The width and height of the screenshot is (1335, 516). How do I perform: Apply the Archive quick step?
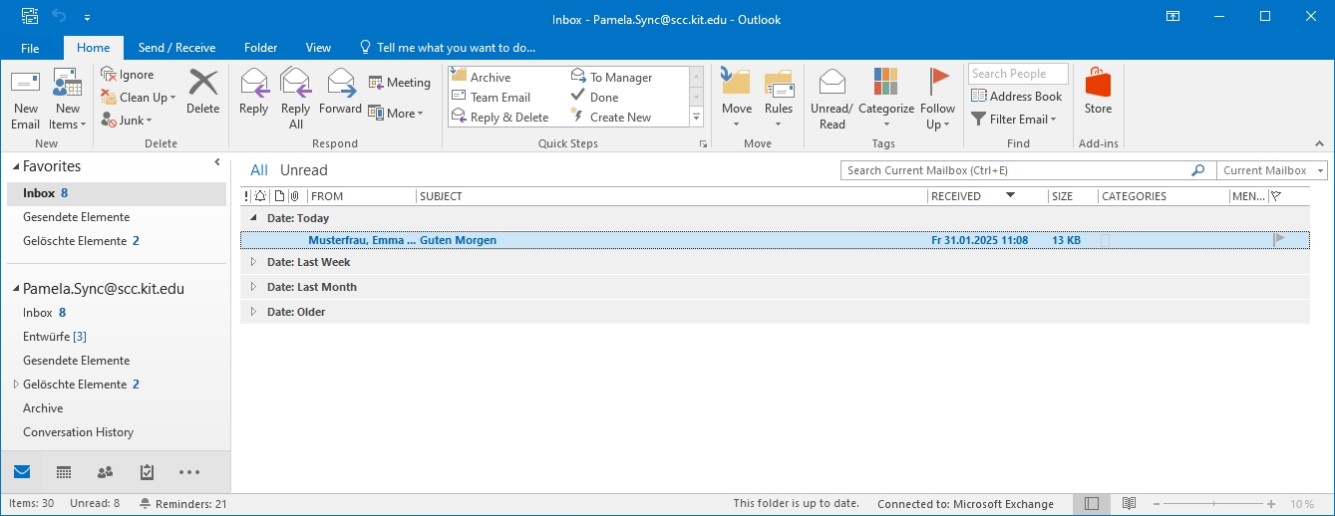pyautogui.click(x=482, y=77)
